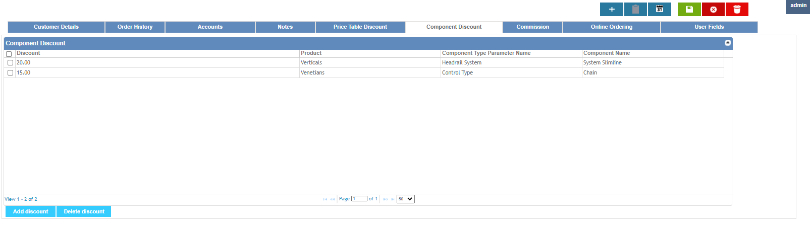Go to previous page pager icon
This screenshot has width=810, height=229.
pos(332,199)
